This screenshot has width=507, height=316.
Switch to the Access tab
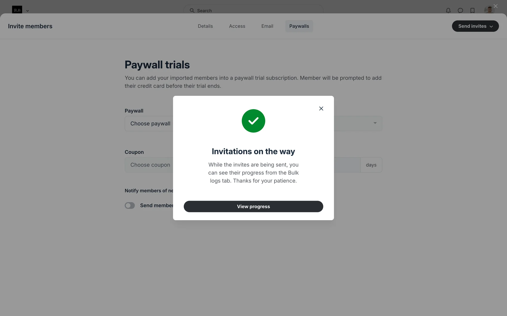(x=237, y=26)
